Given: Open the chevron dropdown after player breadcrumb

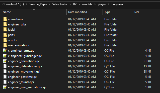Looking at the screenshot, I should tap(109, 4).
